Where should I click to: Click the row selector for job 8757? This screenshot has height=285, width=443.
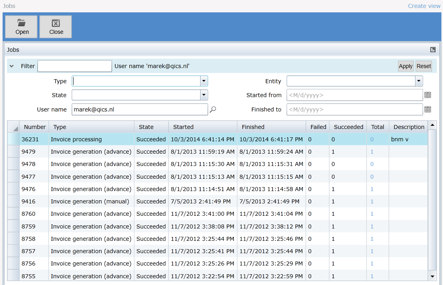point(13,251)
